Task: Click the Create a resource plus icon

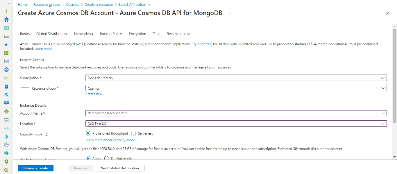Action: click(x=6, y=11)
